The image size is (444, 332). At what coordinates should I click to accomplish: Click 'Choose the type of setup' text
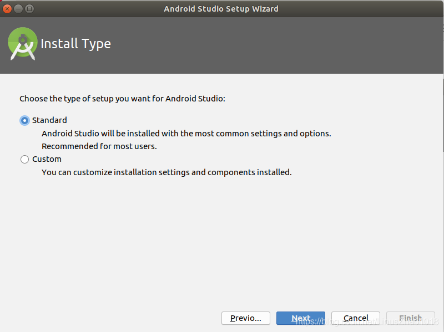tap(122, 99)
